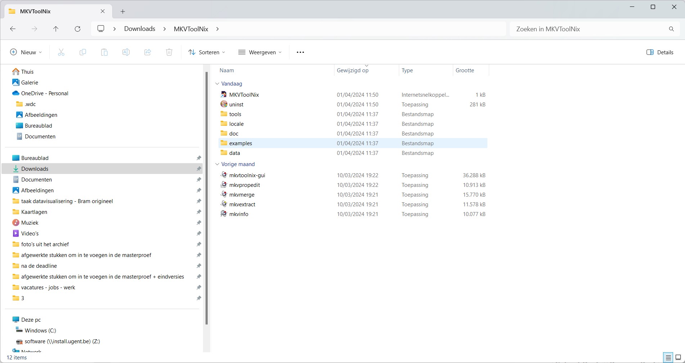
Task: Refresh the folder with reload icon
Action: (77, 29)
